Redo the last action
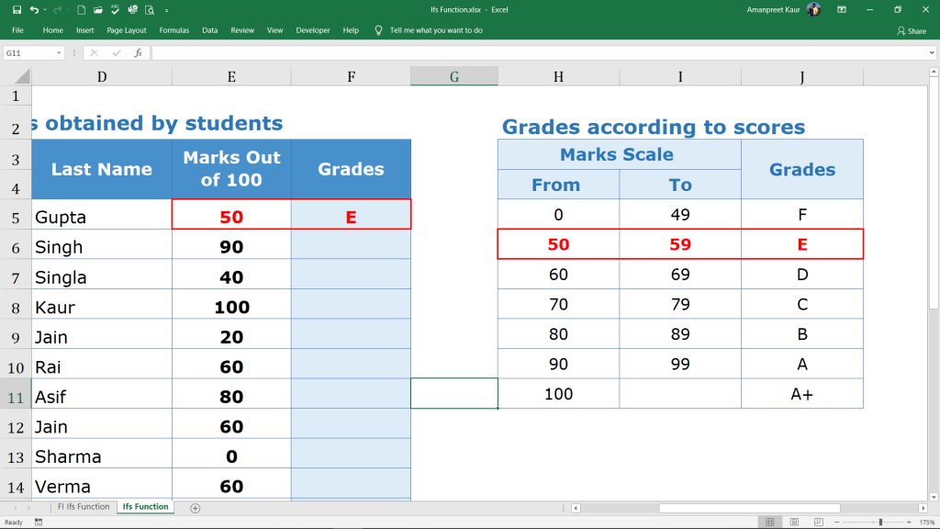Viewport: 940px width, 529px height. [x=57, y=9]
